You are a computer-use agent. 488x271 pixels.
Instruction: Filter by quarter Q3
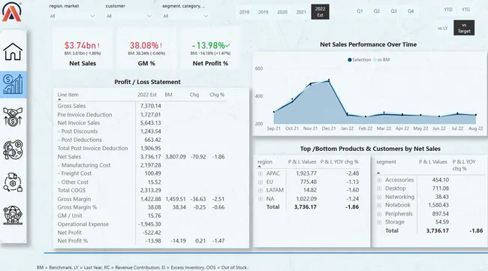(x=393, y=11)
